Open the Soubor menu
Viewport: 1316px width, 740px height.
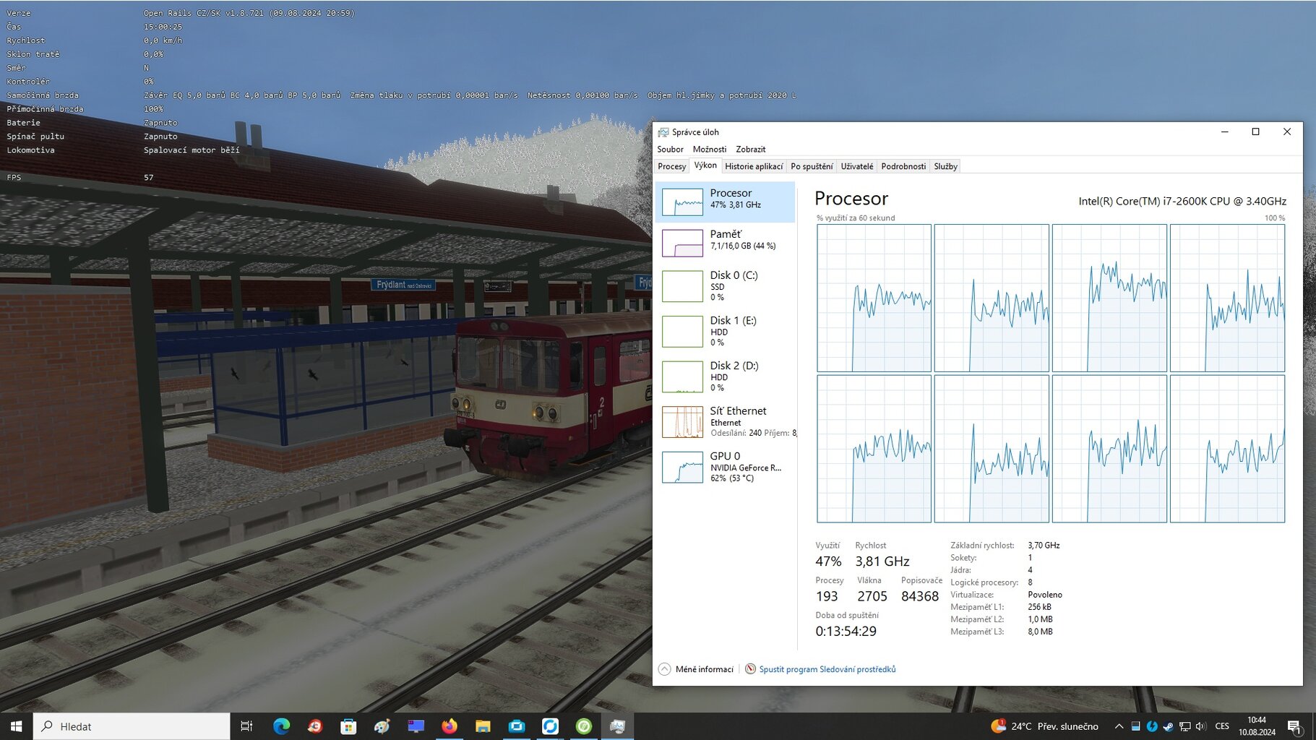[x=670, y=149]
